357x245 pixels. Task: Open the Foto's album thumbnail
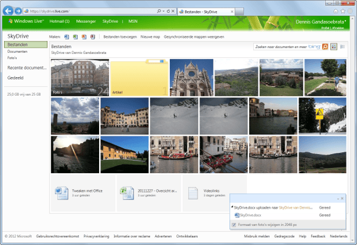tap(80, 78)
